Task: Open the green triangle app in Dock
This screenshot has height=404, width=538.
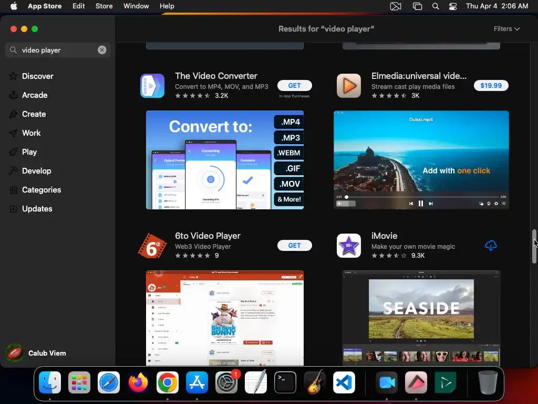Action: pyautogui.click(x=446, y=382)
